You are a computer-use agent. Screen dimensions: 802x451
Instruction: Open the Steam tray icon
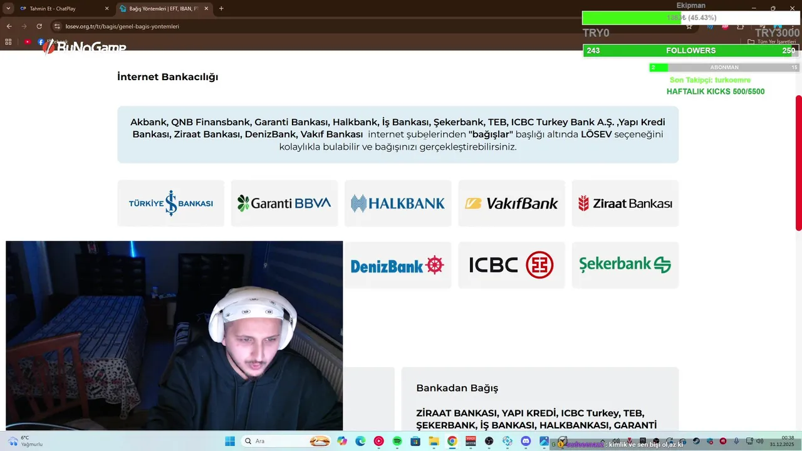697,441
